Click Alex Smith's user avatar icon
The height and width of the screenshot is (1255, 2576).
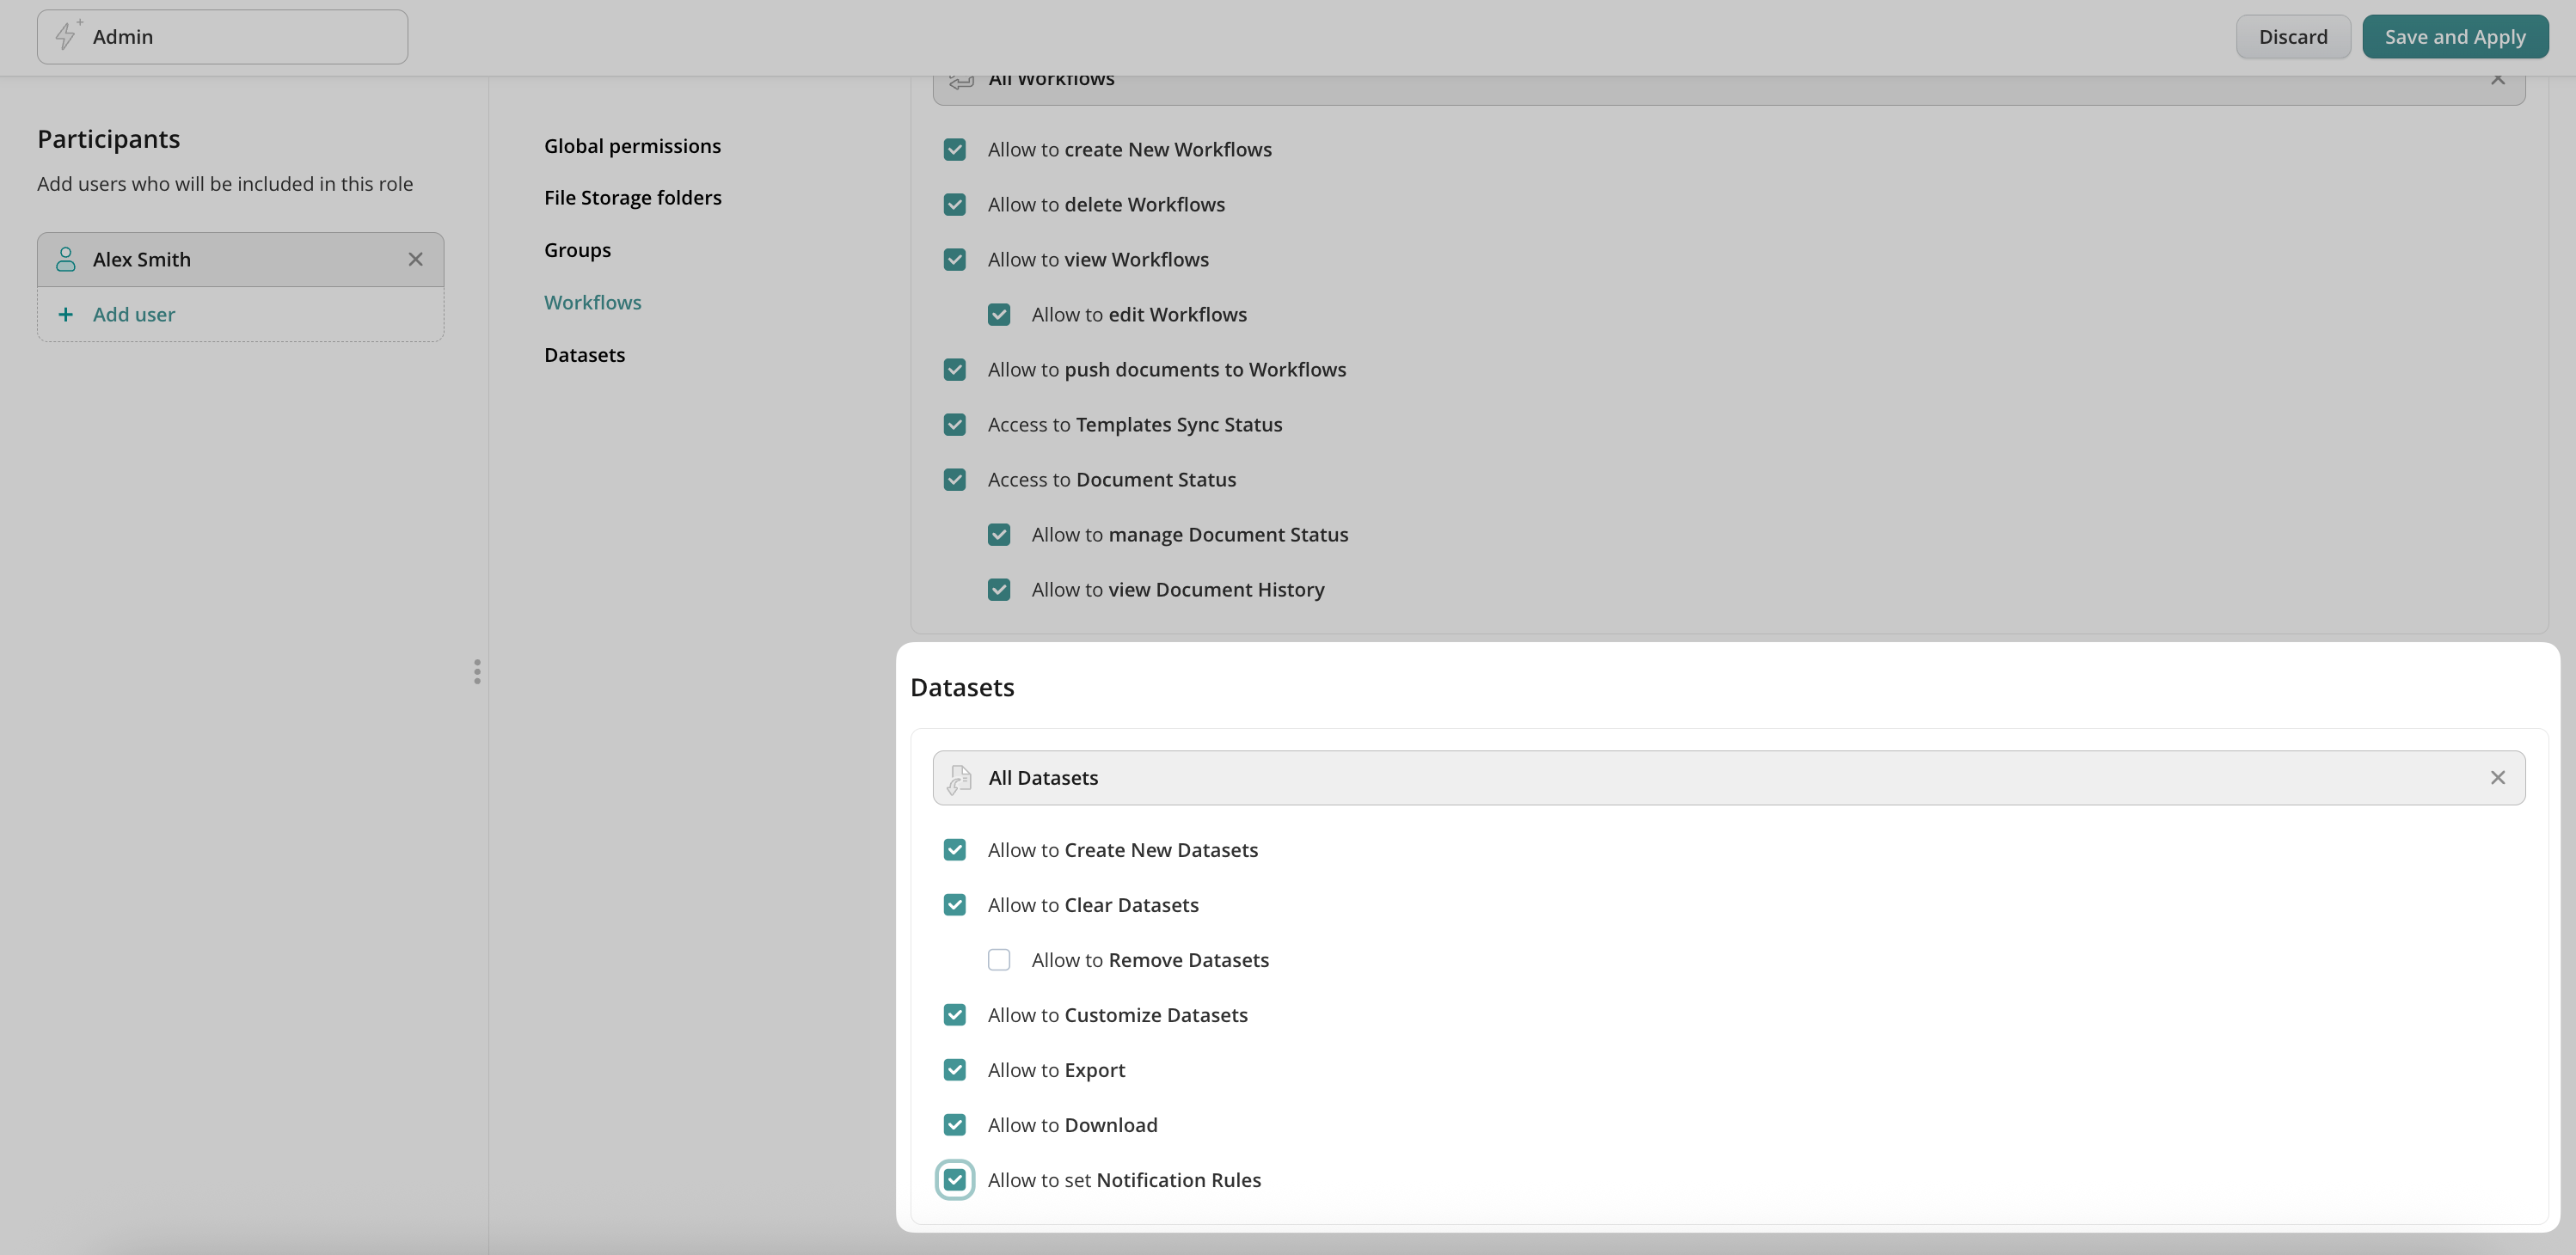[66, 260]
